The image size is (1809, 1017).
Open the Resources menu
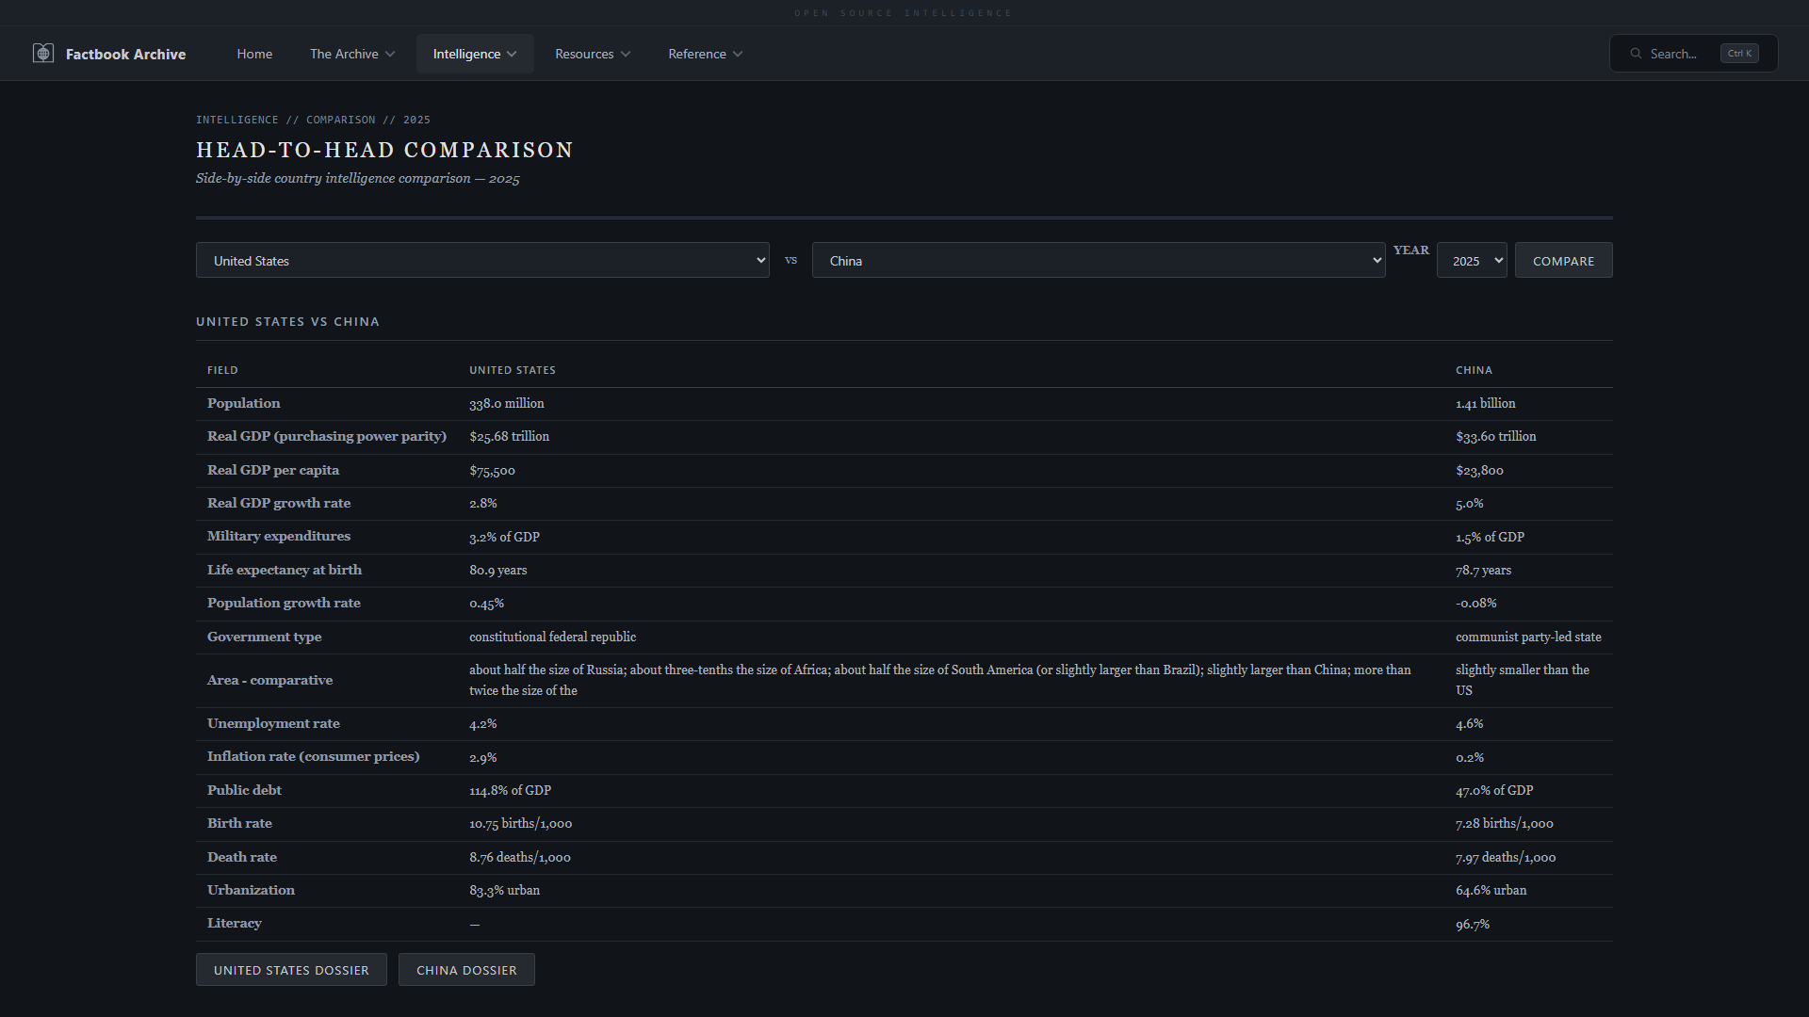584,54
